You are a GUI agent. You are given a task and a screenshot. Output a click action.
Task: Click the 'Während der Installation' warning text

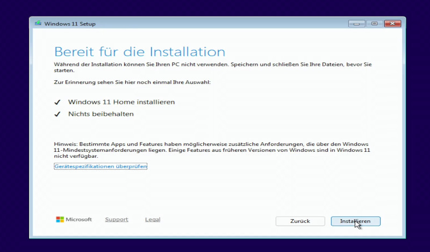click(213, 67)
